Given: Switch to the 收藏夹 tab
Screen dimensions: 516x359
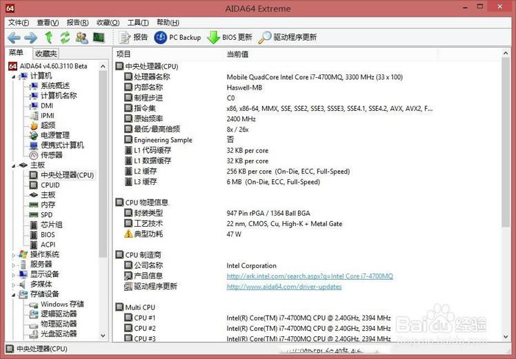Looking at the screenshot, I should tap(46, 54).
